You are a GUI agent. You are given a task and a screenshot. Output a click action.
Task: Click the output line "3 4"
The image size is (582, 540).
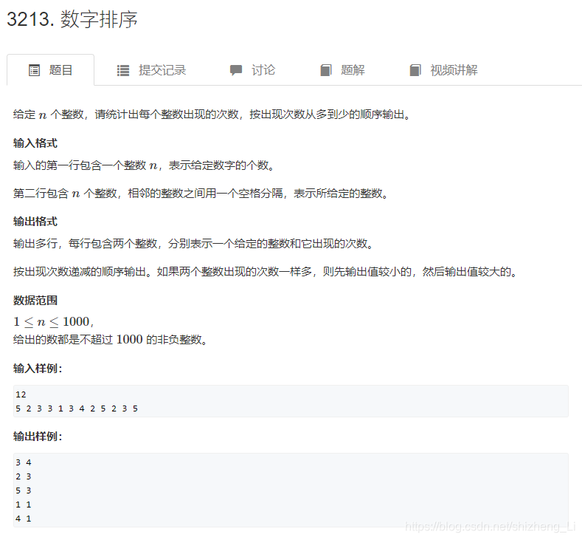click(x=24, y=462)
